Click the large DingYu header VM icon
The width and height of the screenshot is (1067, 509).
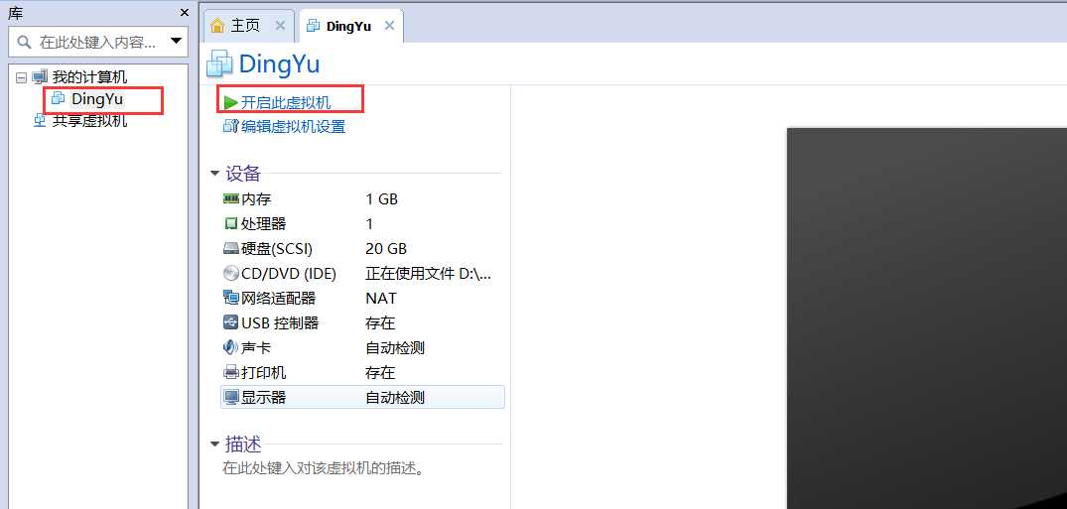[219, 64]
